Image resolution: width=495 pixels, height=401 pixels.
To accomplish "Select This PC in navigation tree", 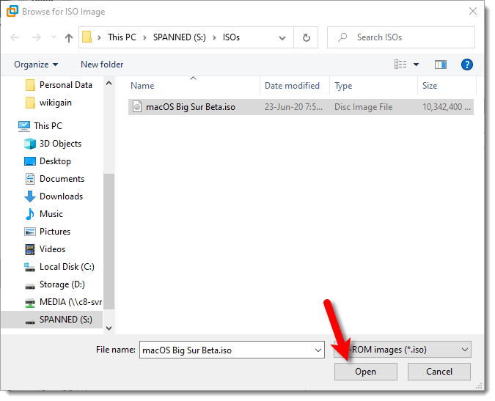I will coord(48,126).
